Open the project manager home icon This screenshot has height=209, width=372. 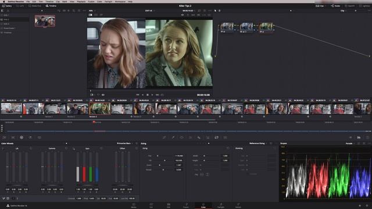click(360, 206)
